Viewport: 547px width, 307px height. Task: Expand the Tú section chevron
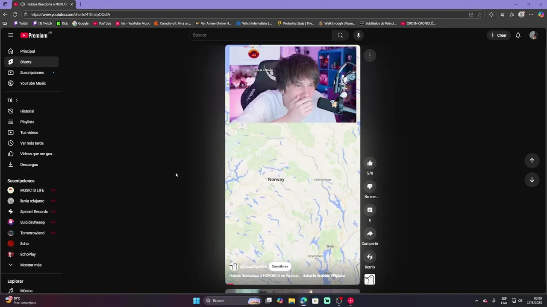pyautogui.click(x=16, y=100)
